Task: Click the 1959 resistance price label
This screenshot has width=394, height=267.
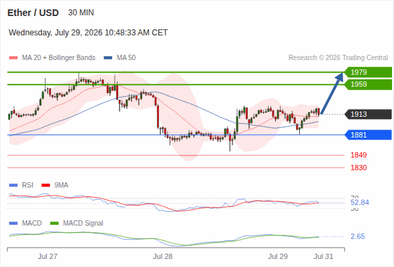Action: 368,84
